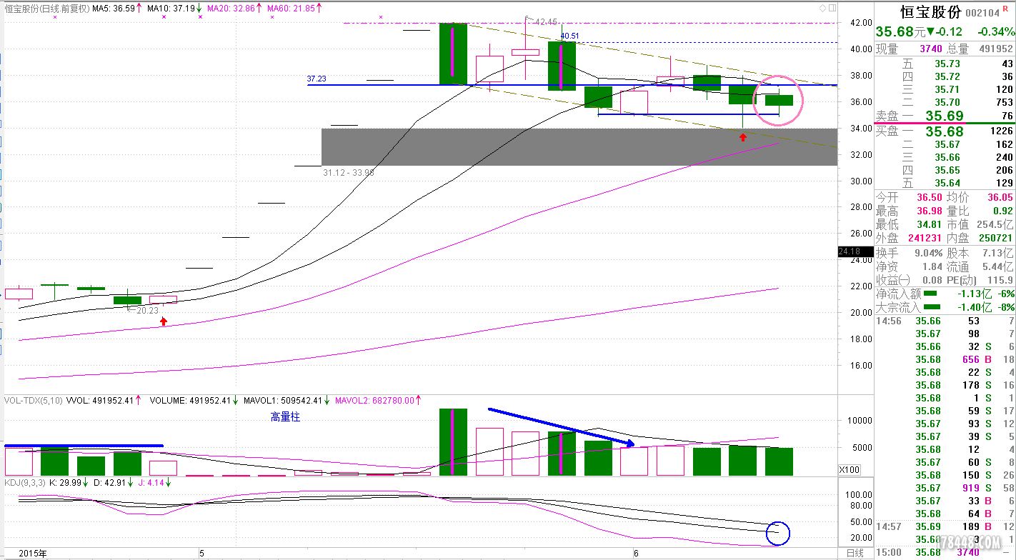Click the 656 B large trade row

[945, 359]
